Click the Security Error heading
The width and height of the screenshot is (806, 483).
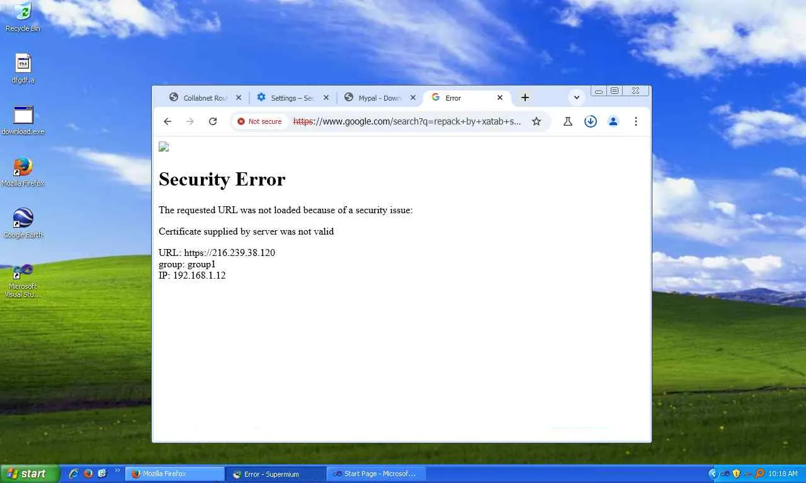[x=222, y=179]
